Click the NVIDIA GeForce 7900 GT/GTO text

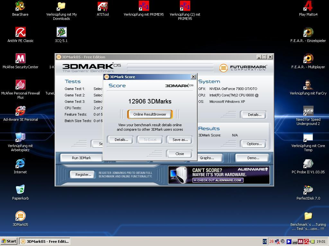click(233, 89)
